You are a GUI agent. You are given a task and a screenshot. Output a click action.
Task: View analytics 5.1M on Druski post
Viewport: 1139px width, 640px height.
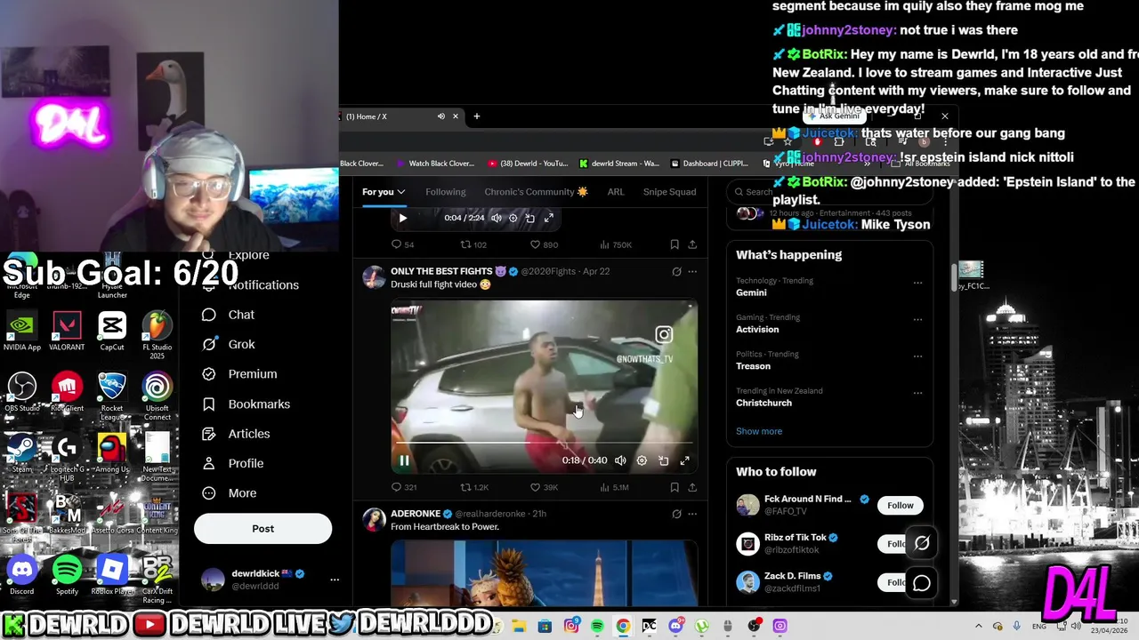click(x=615, y=487)
